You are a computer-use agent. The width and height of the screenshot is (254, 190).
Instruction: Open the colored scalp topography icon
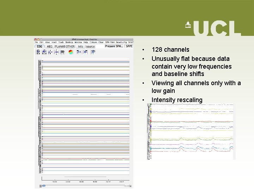point(71,52)
